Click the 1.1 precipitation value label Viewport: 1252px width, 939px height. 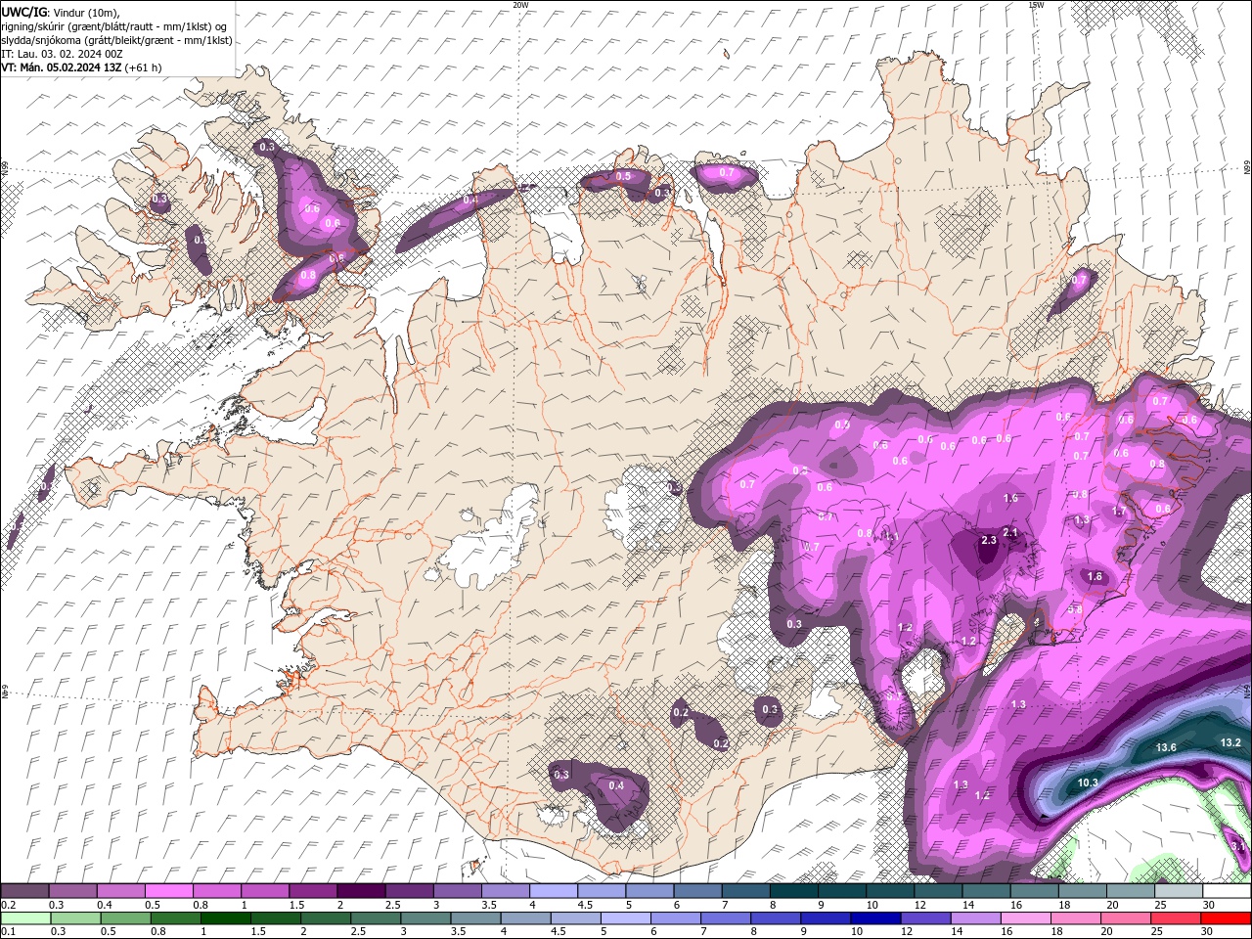[x=890, y=536]
